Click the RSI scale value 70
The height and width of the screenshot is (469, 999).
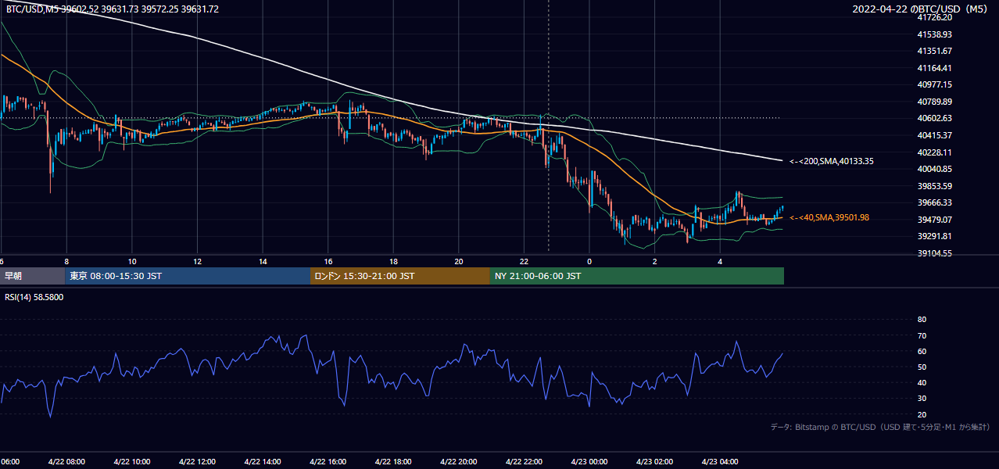[x=922, y=335]
